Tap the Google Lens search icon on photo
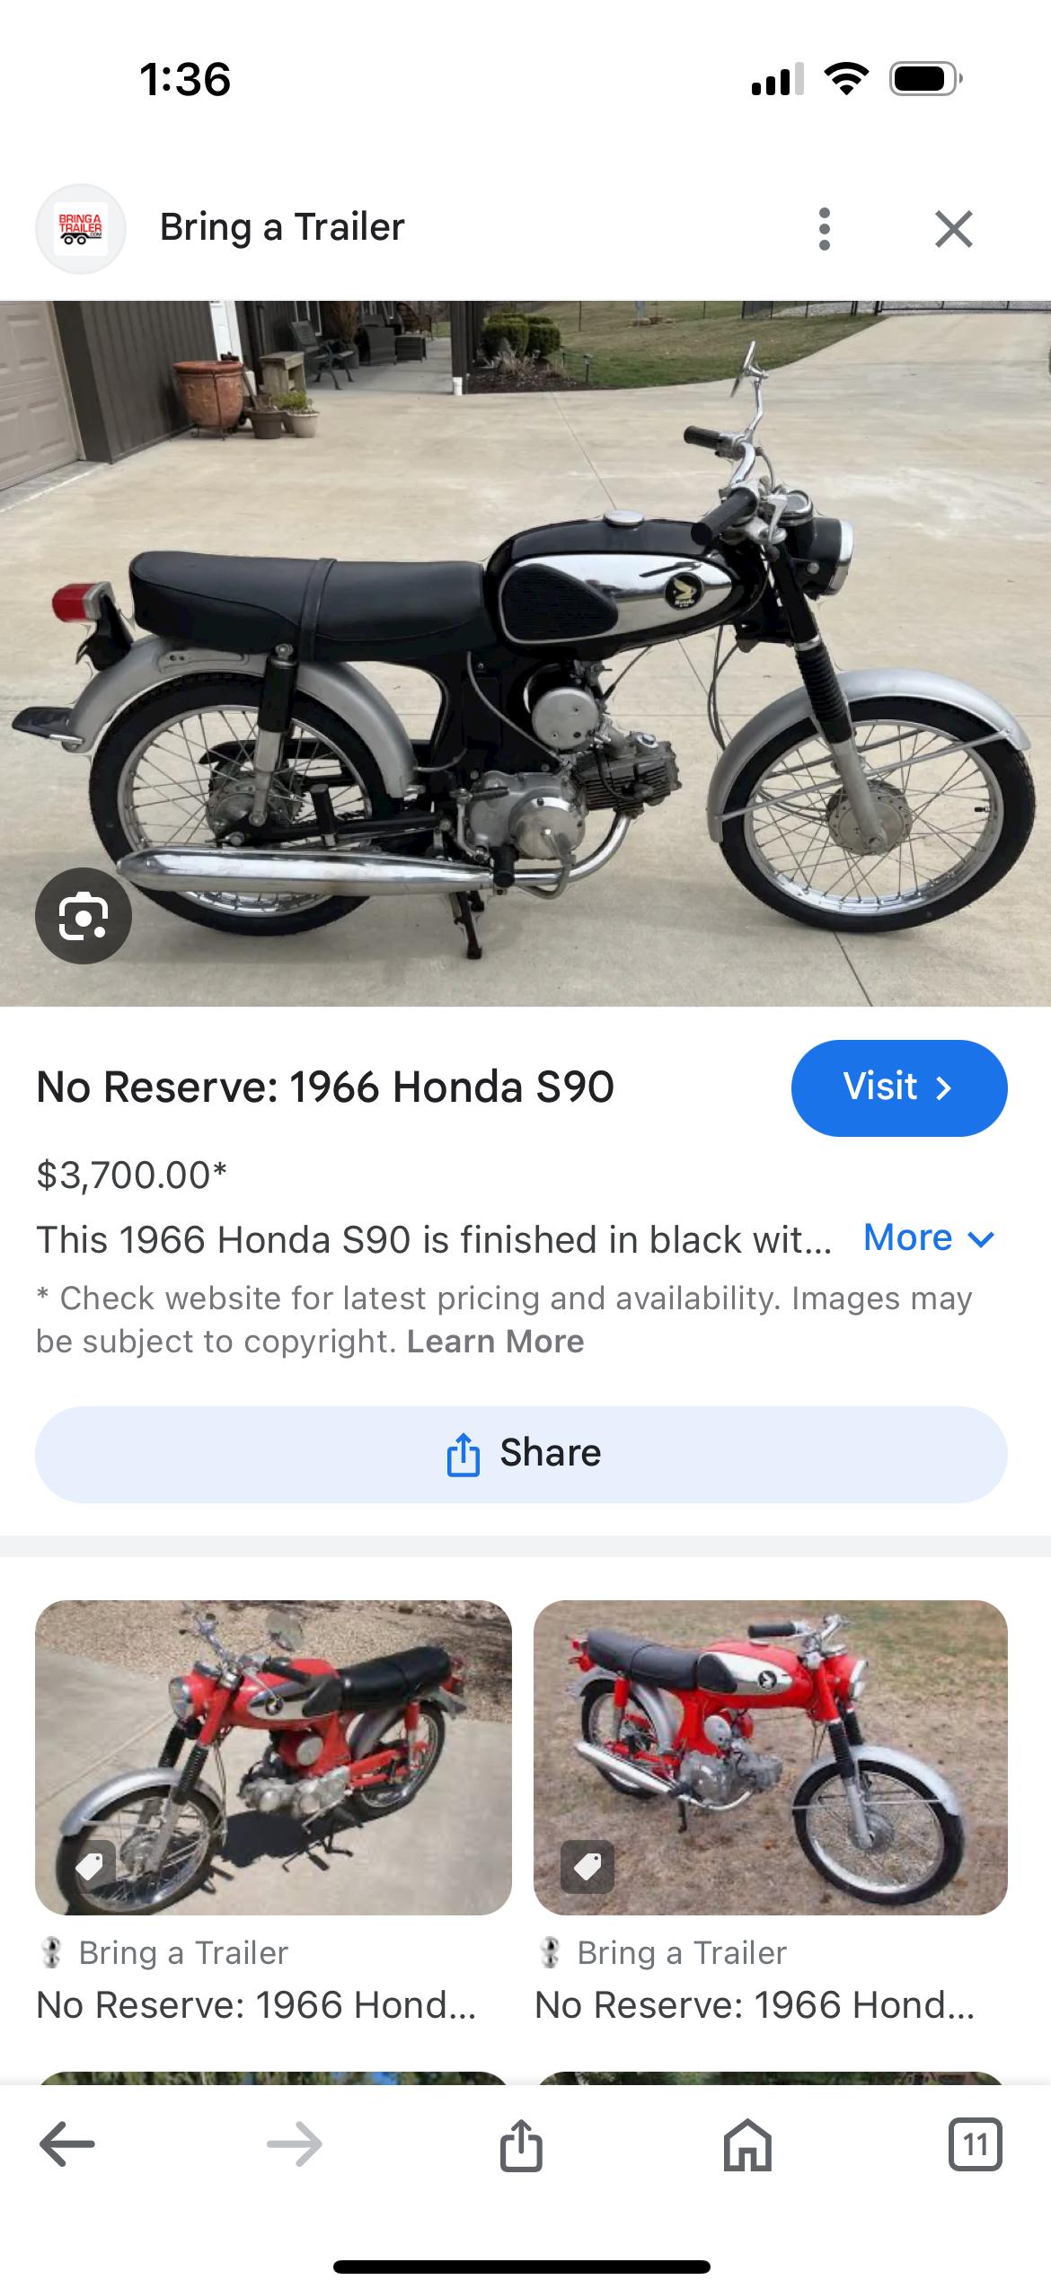The image size is (1051, 2280). (84, 916)
